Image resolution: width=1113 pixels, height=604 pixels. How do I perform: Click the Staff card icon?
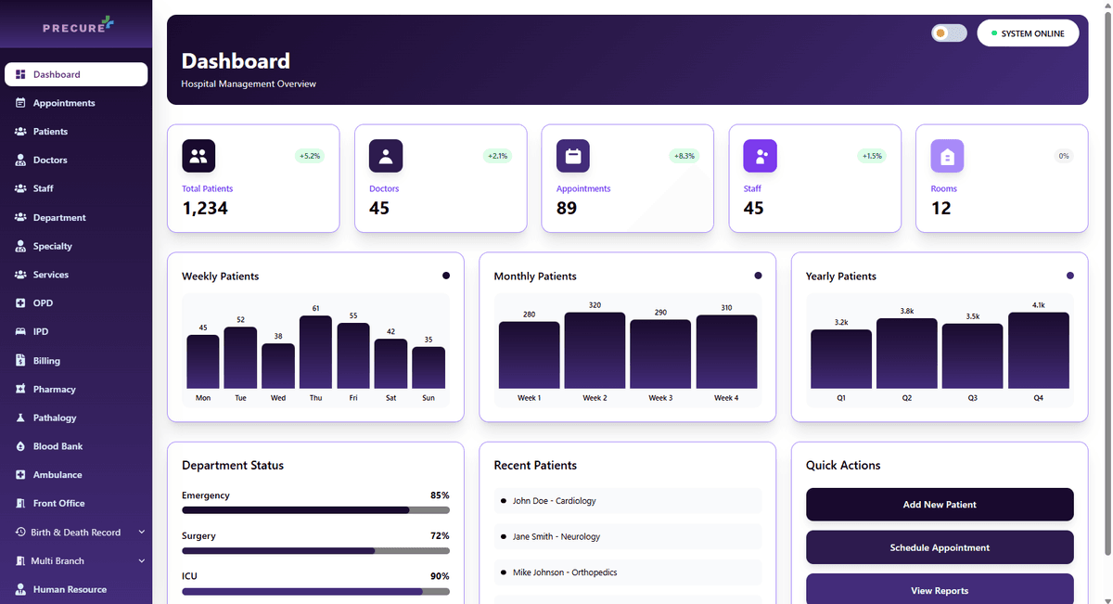point(760,155)
